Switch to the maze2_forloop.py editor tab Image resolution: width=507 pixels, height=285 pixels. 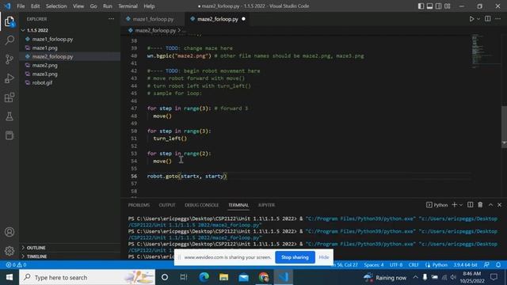[217, 19]
